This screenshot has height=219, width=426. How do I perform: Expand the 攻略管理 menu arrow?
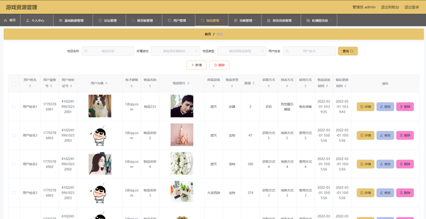click(x=256, y=20)
